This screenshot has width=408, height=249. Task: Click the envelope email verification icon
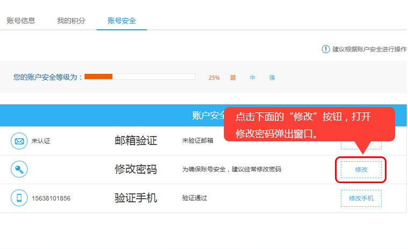point(19,141)
